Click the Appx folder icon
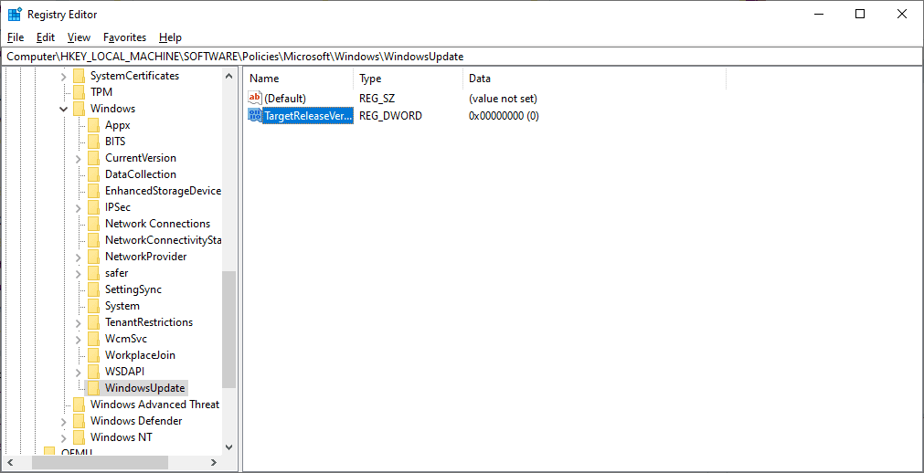This screenshot has height=473, width=924. coord(94,125)
